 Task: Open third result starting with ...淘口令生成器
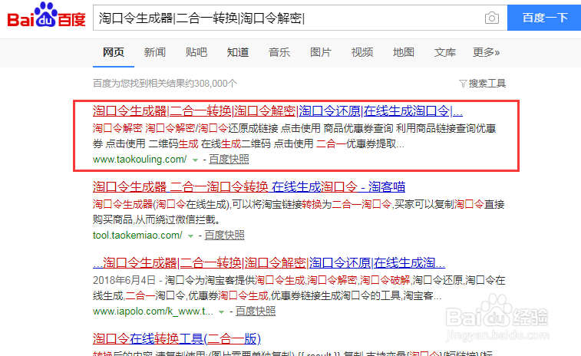(x=269, y=262)
